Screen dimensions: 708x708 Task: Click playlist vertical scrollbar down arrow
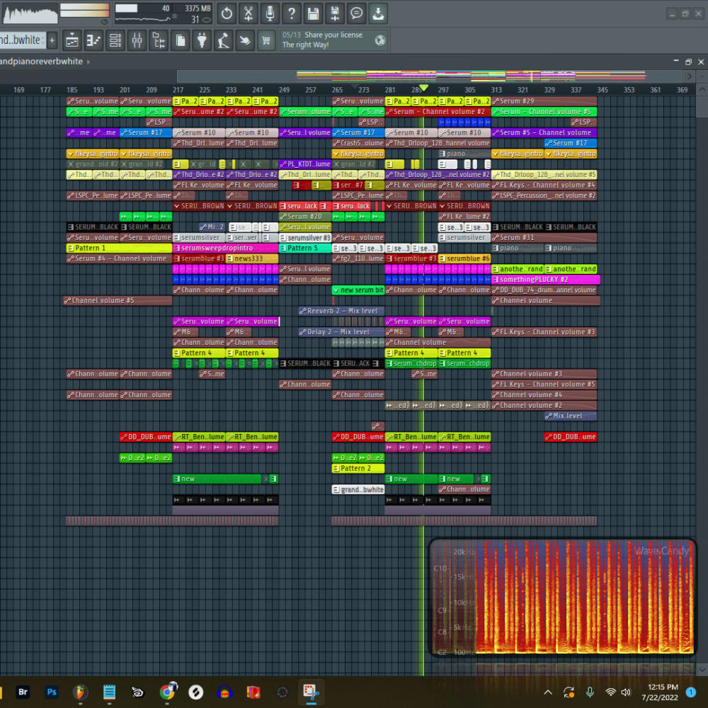[x=701, y=669]
